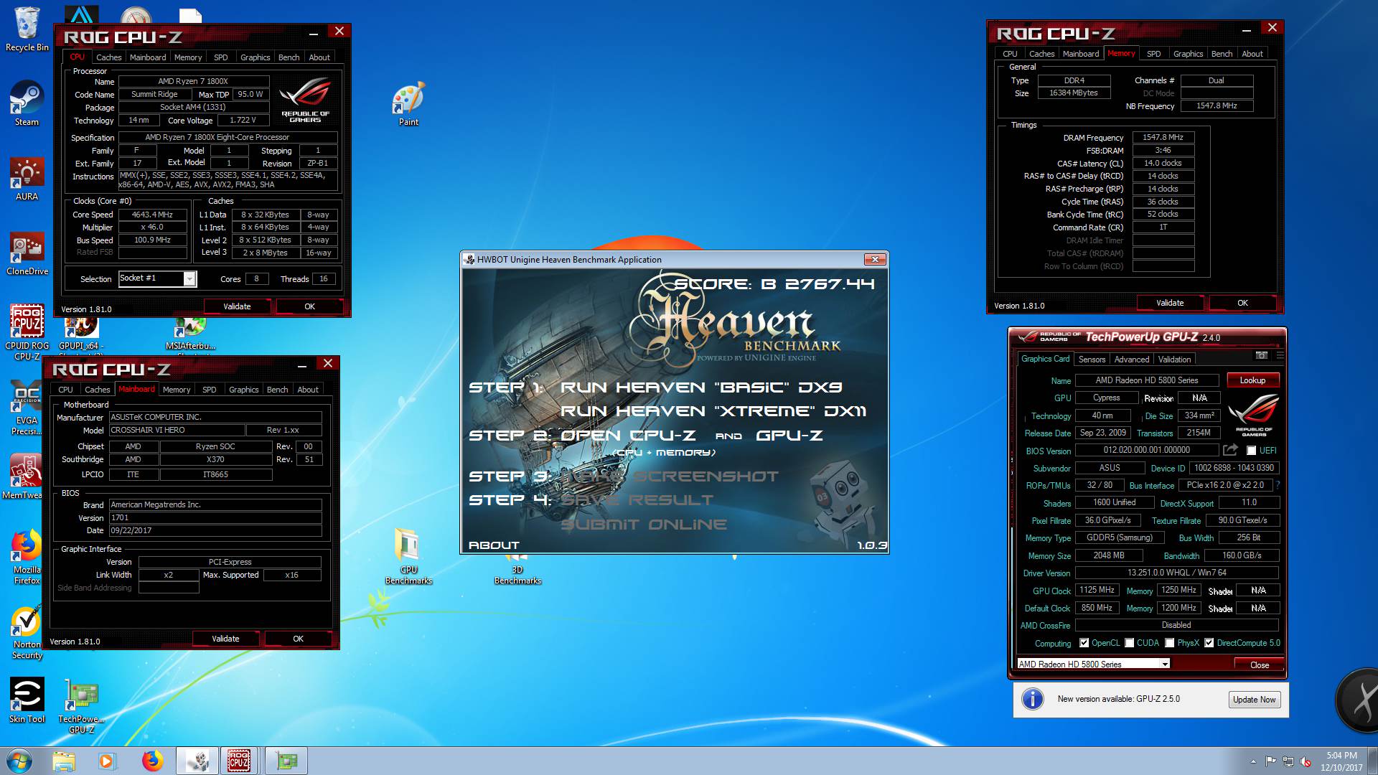This screenshot has width=1378, height=775.
Task: Toggle the DirectCompute 5.0 checkbox
Action: coord(1209,643)
